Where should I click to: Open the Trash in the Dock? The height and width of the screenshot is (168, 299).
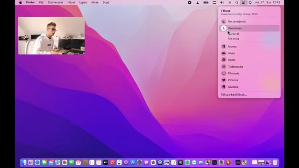pos(275,162)
